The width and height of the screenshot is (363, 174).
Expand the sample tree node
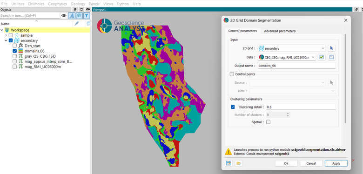(x=6, y=35)
